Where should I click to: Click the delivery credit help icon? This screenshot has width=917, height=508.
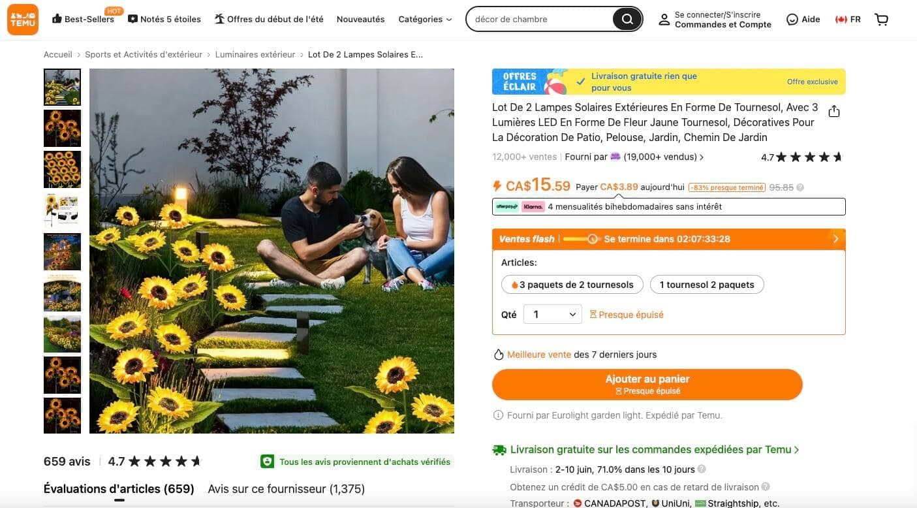coord(766,486)
